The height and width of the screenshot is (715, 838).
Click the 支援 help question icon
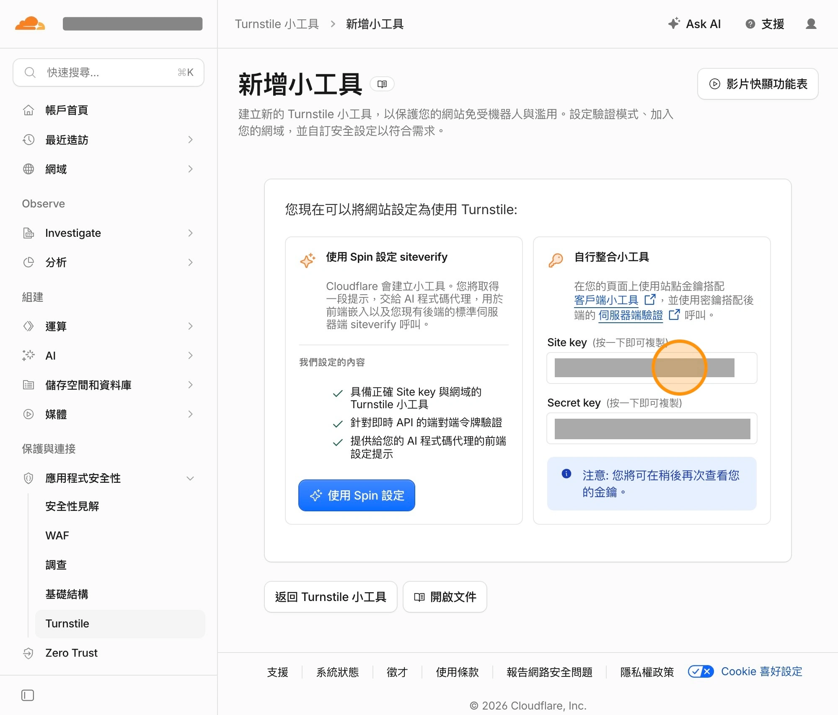coord(750,24)
